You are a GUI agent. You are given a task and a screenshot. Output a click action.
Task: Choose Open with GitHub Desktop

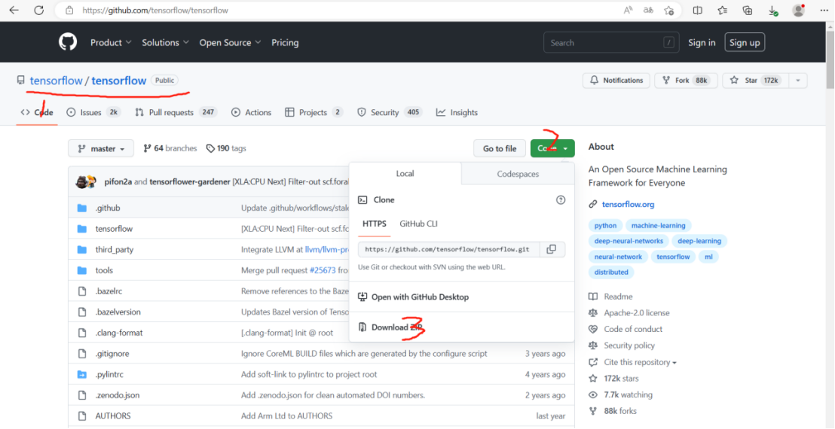pyautogui.click(x=413, y=297)
